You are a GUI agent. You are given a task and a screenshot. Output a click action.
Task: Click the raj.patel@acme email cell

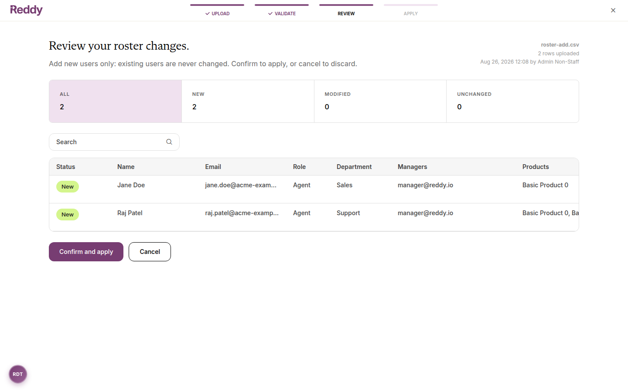pos(242,213)
